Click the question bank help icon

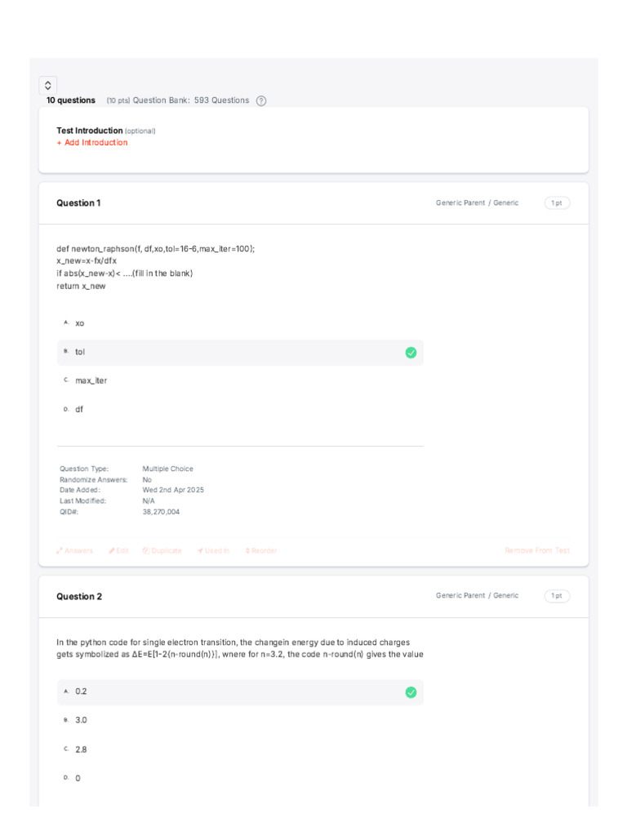click(261, 100)
